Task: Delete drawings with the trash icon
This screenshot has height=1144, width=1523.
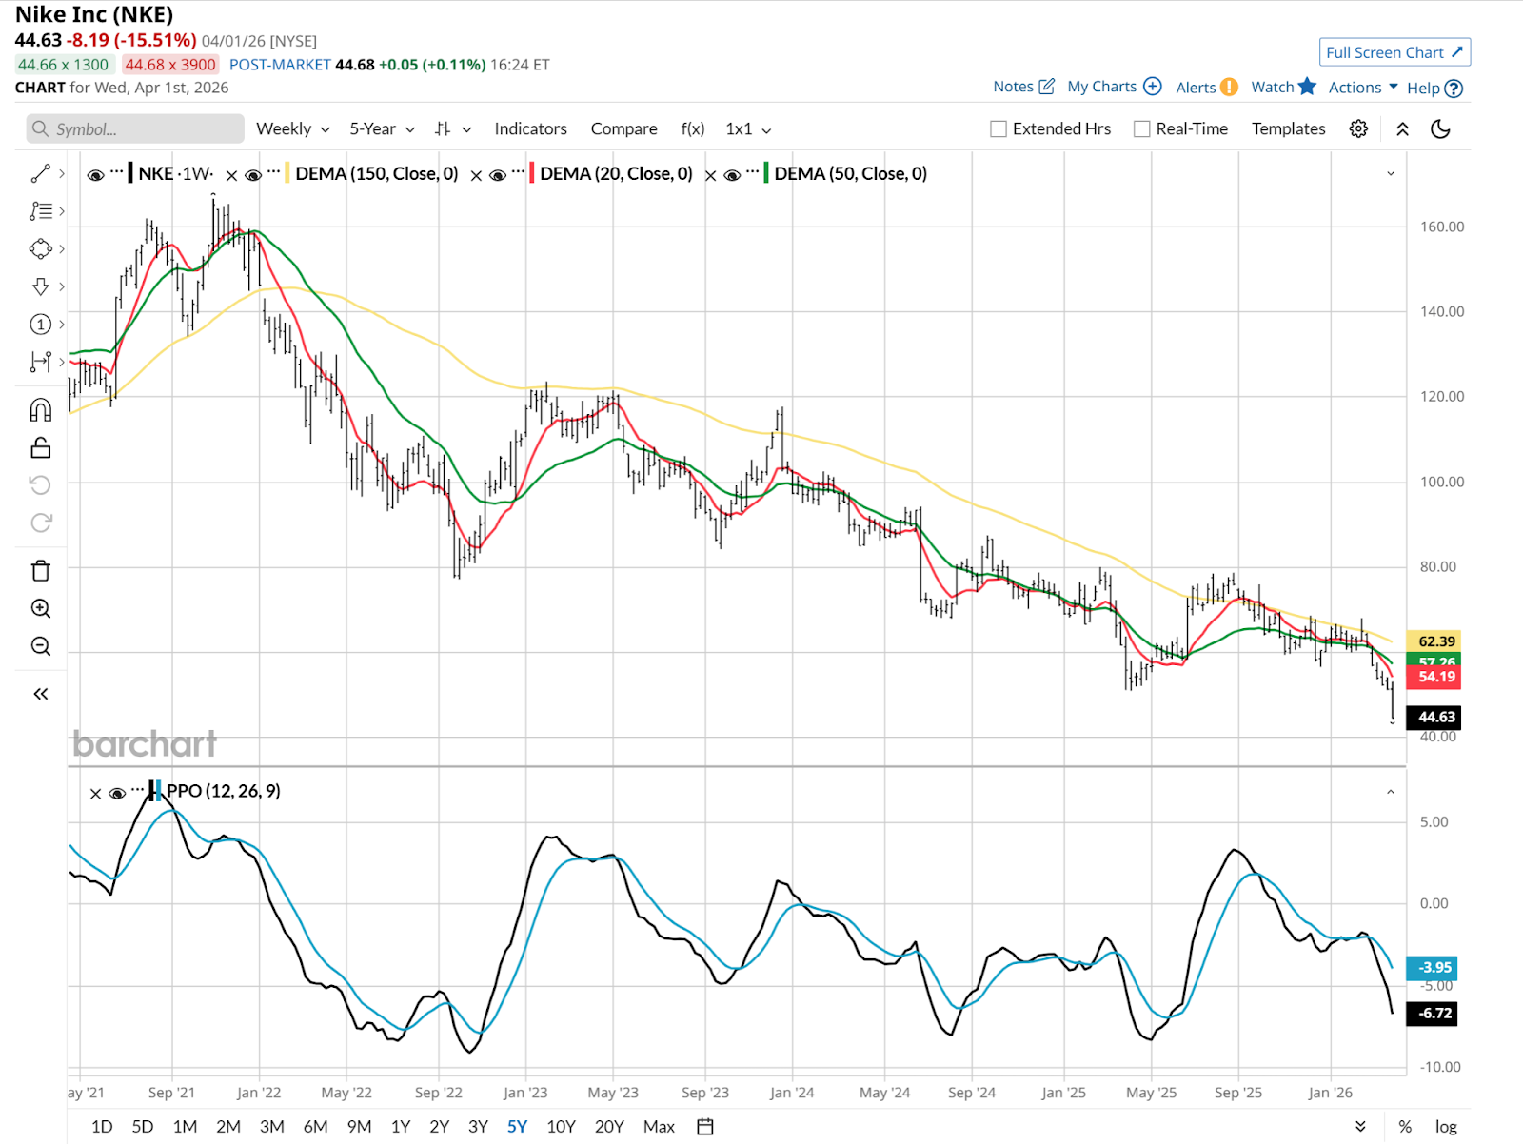Action: tap(40, 571)
